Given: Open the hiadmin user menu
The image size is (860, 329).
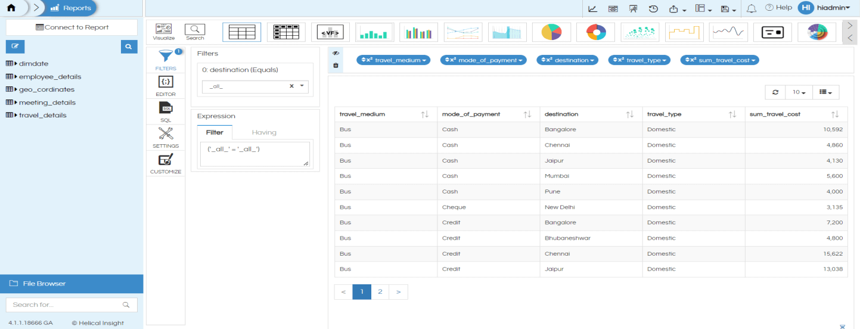Looking at the screenshot, I should point(824,8).
